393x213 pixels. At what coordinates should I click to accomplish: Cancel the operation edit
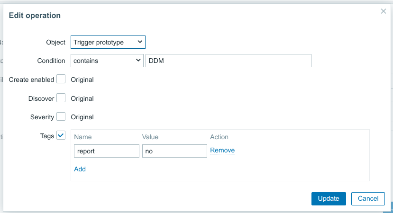pos(368,198)
